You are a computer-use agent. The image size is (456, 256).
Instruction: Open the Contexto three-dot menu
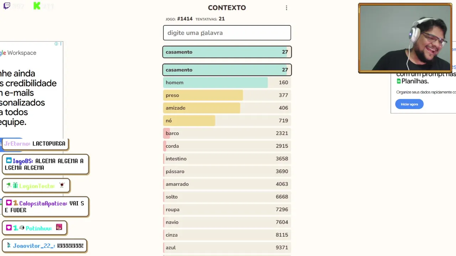(286, 8)
